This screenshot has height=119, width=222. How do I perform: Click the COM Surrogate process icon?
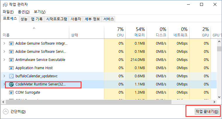[11, 92]
